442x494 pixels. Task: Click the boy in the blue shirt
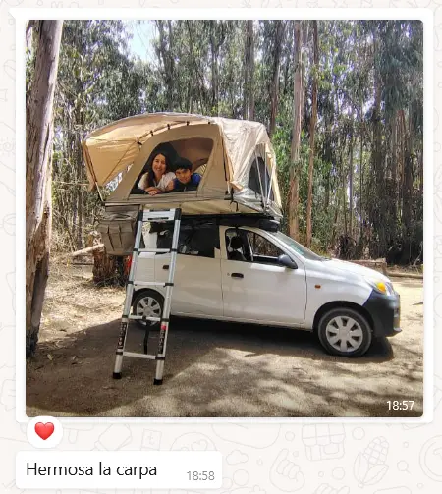click(x=185, y=175)
